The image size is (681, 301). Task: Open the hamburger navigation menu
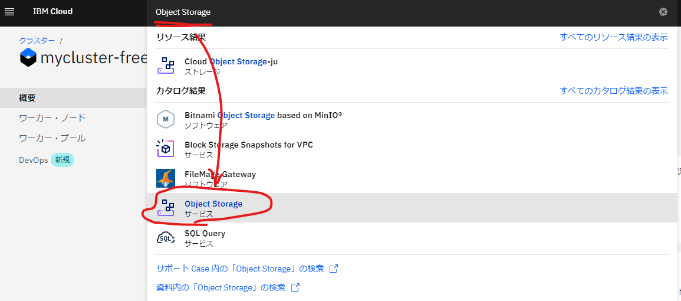[9, 12]
